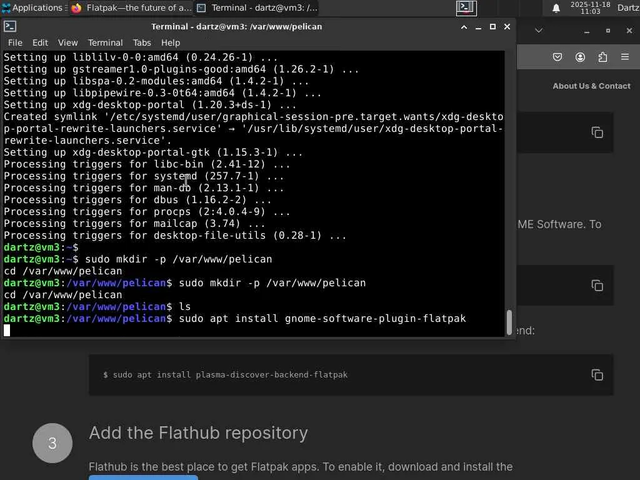Copy the first code block via copy icon
This screenshot has width=640, height=480.
(597, 132)
